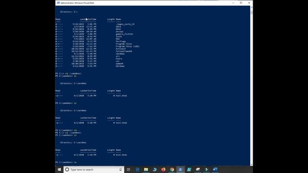Click the 'gamers_flutter' folder name
This screenshot has height=173, width=308.
pos(124,34)
